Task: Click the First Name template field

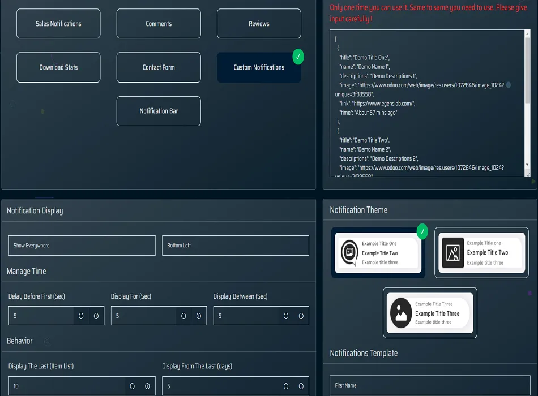Action: (x=430, y=385)
